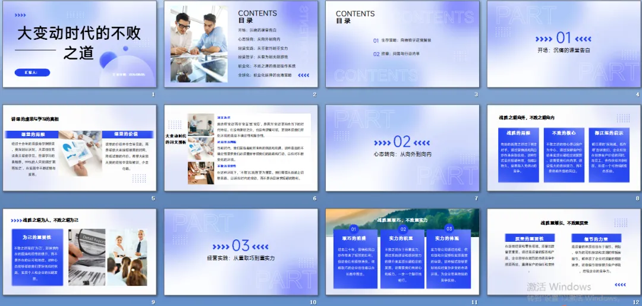This screenshot has height=306, width=642.
Task: Select slide 4 PART 01 section divider
Action: 564,44
